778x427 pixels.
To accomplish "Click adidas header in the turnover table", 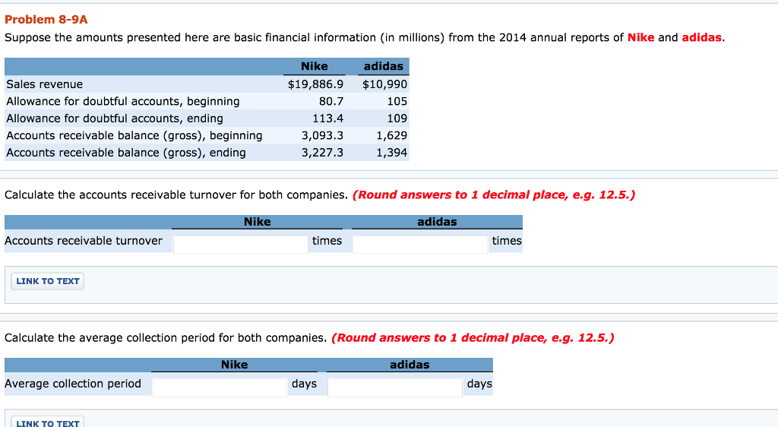I will [437, 222].
